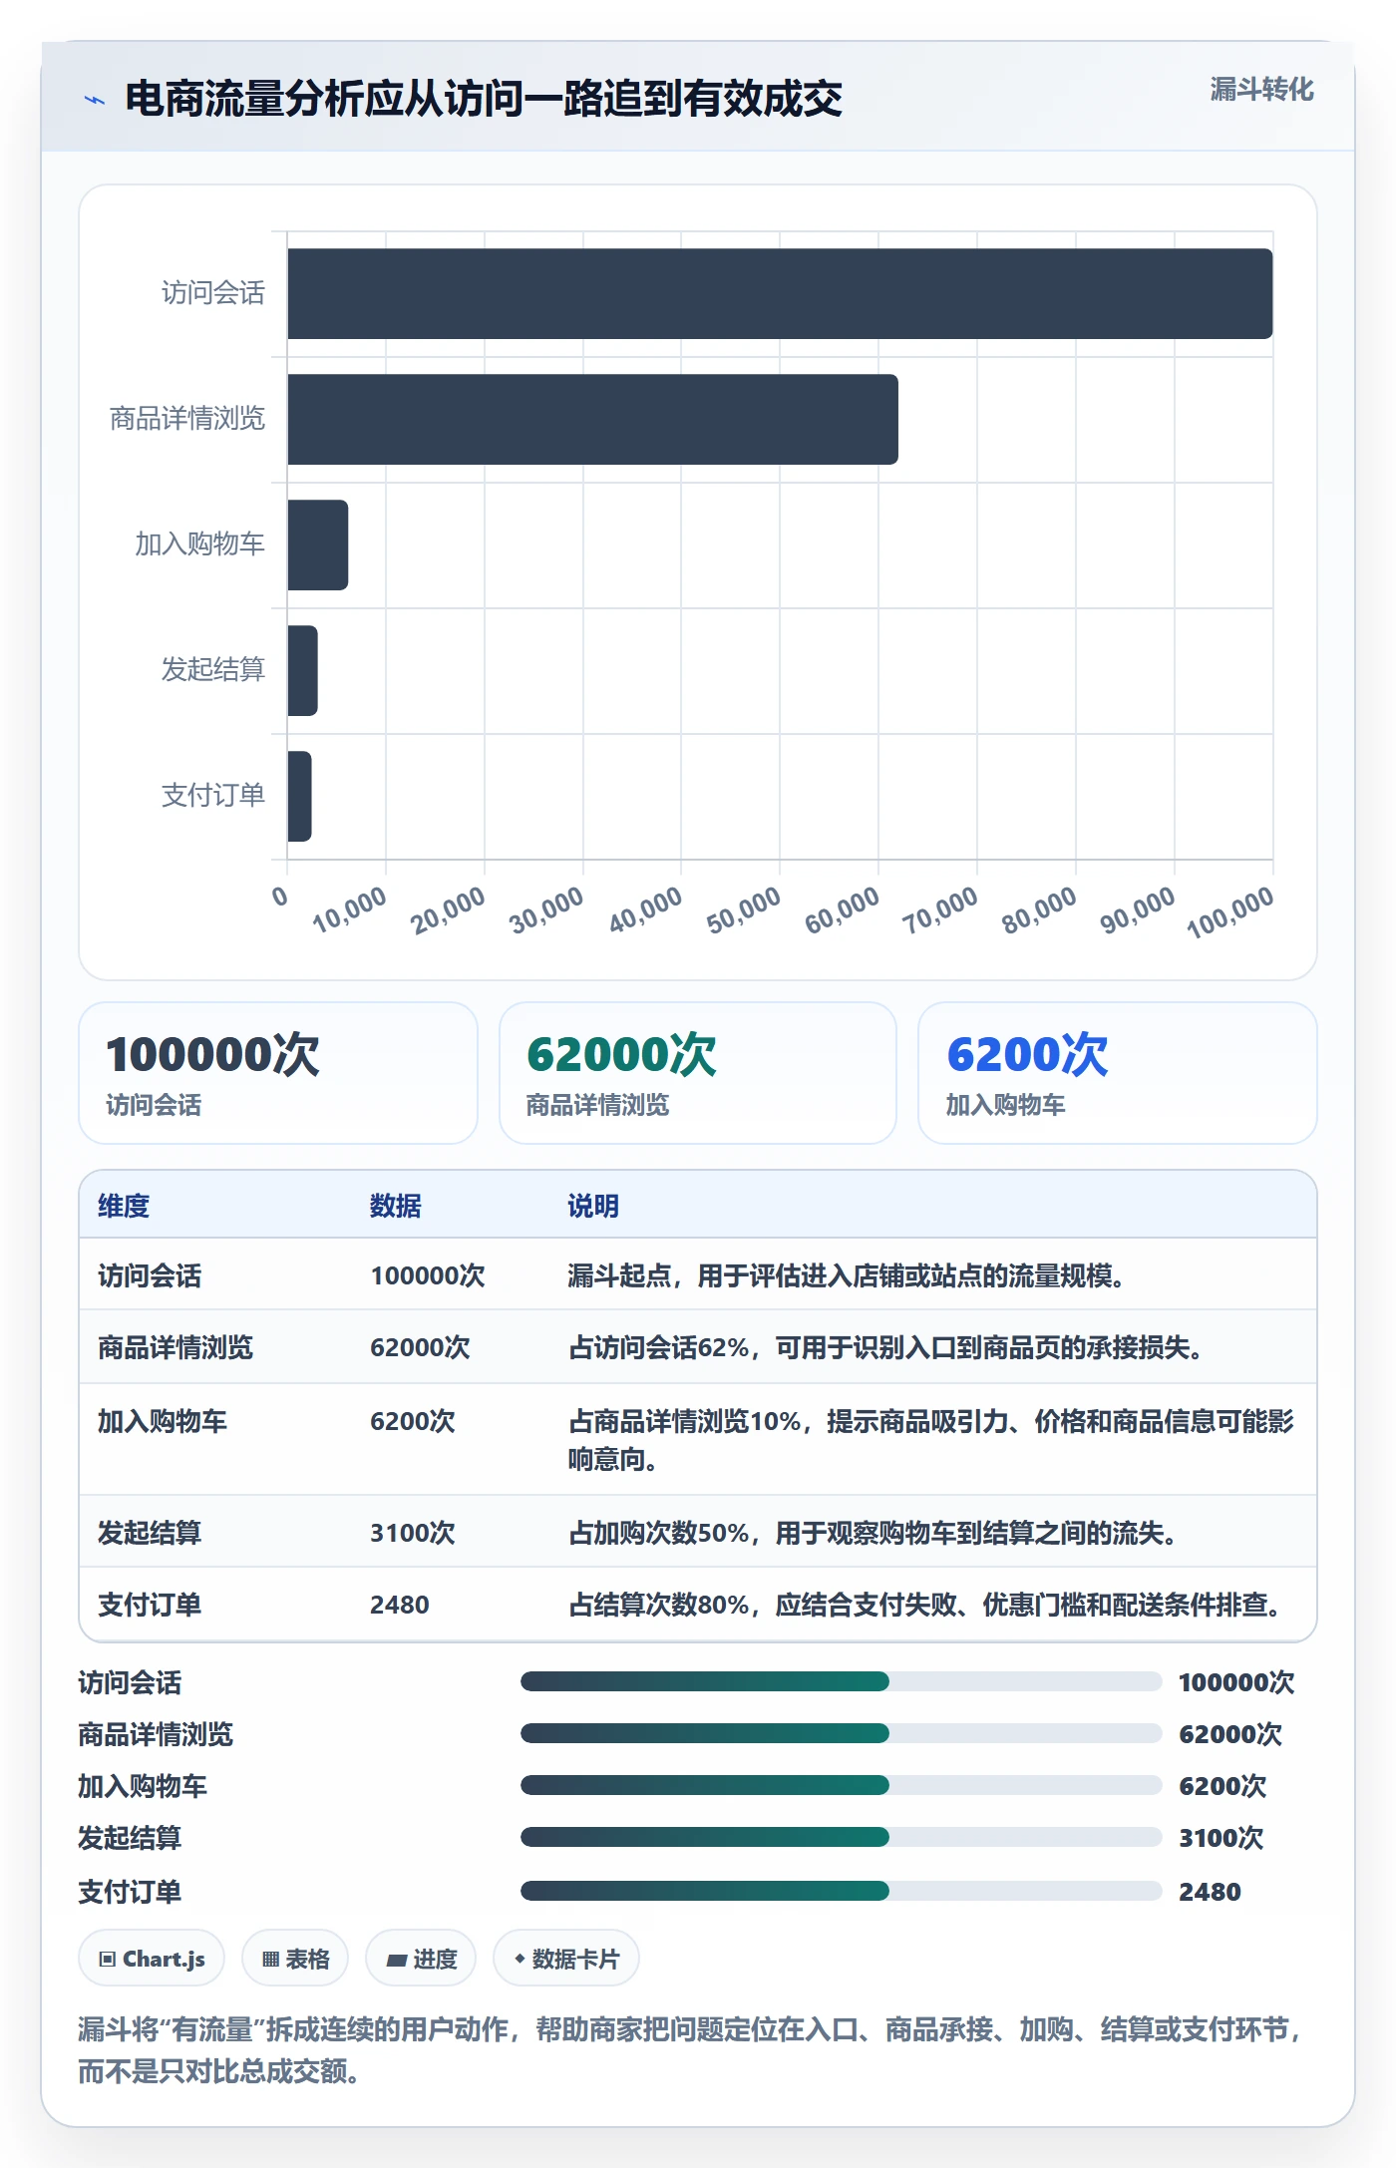Click the 访问会话 progress bar
The height and width of the screenshot is (2168, 1396).
[842, 1682]
